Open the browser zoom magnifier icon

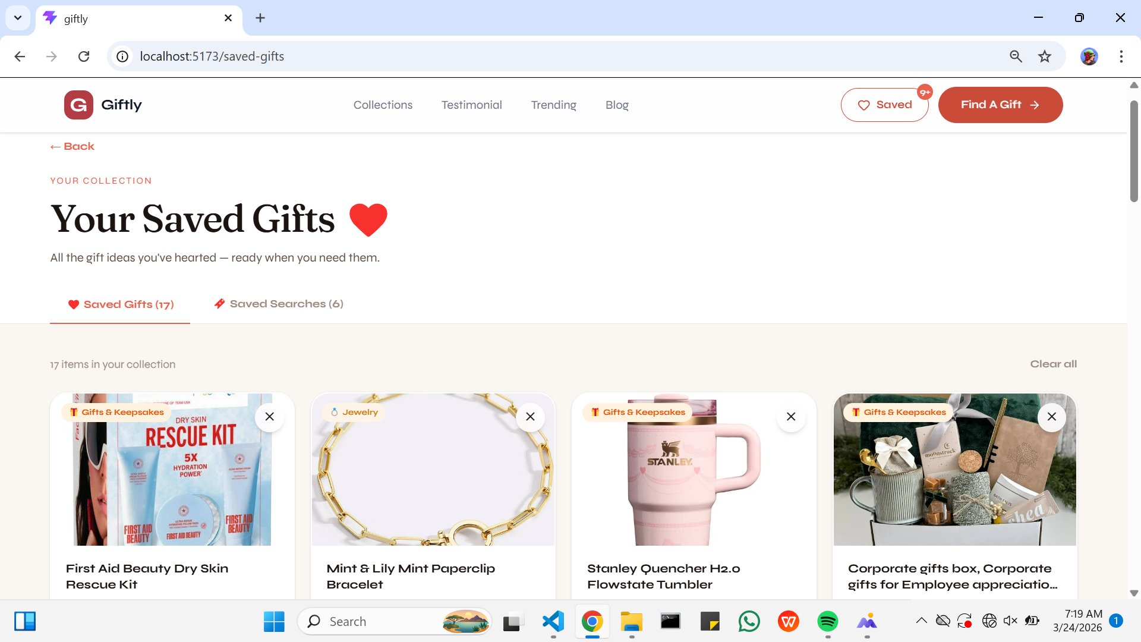tap(1016, 56)
